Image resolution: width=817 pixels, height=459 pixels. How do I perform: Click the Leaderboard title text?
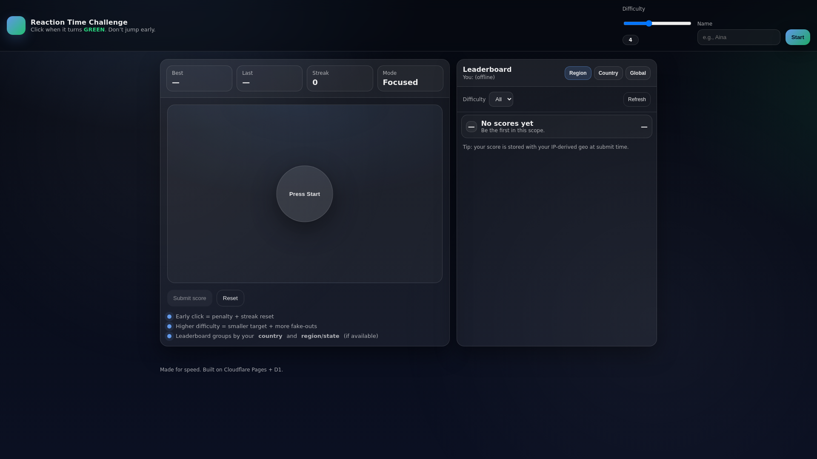click(x=487, y=70)
